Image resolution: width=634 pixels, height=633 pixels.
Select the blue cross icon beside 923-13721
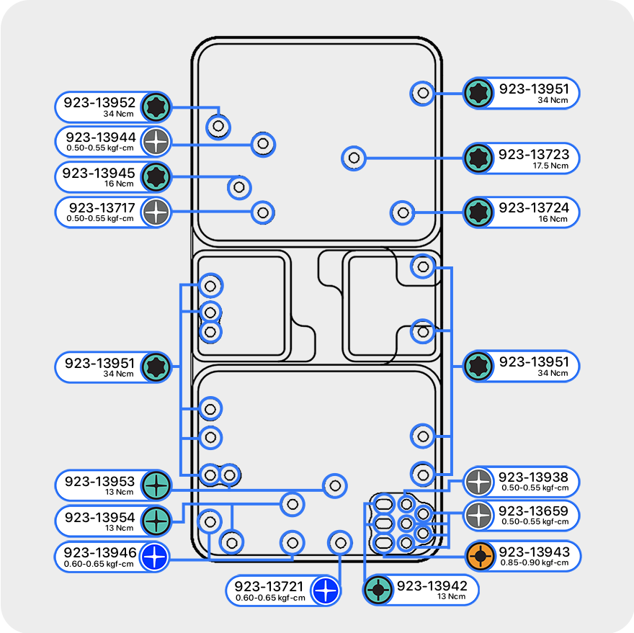point(325,591)
